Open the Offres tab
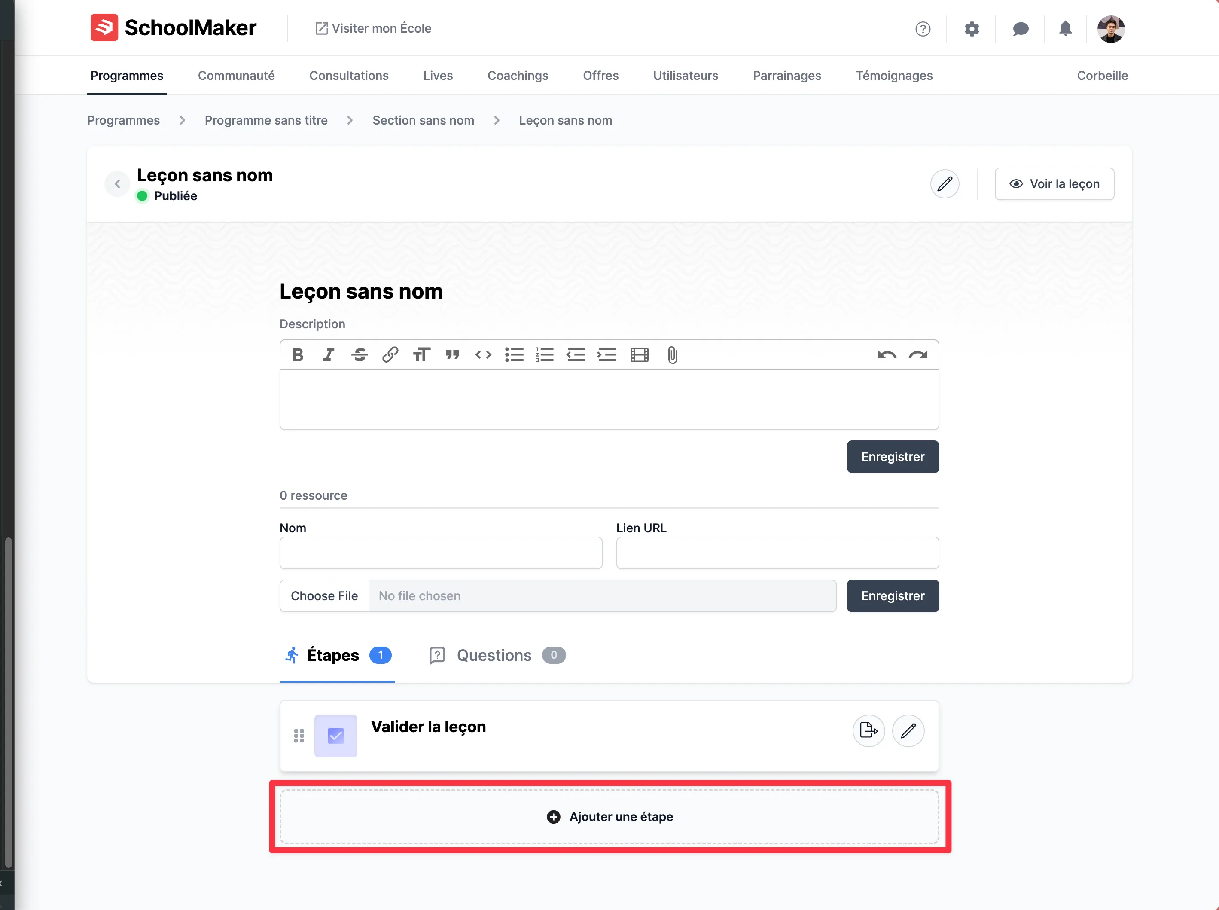This screenshot has height=910, width=1219. [x=600, y=76]
